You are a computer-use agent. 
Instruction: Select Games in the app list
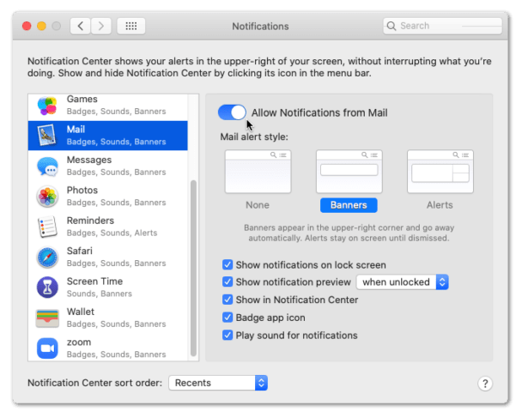(108, 107)
